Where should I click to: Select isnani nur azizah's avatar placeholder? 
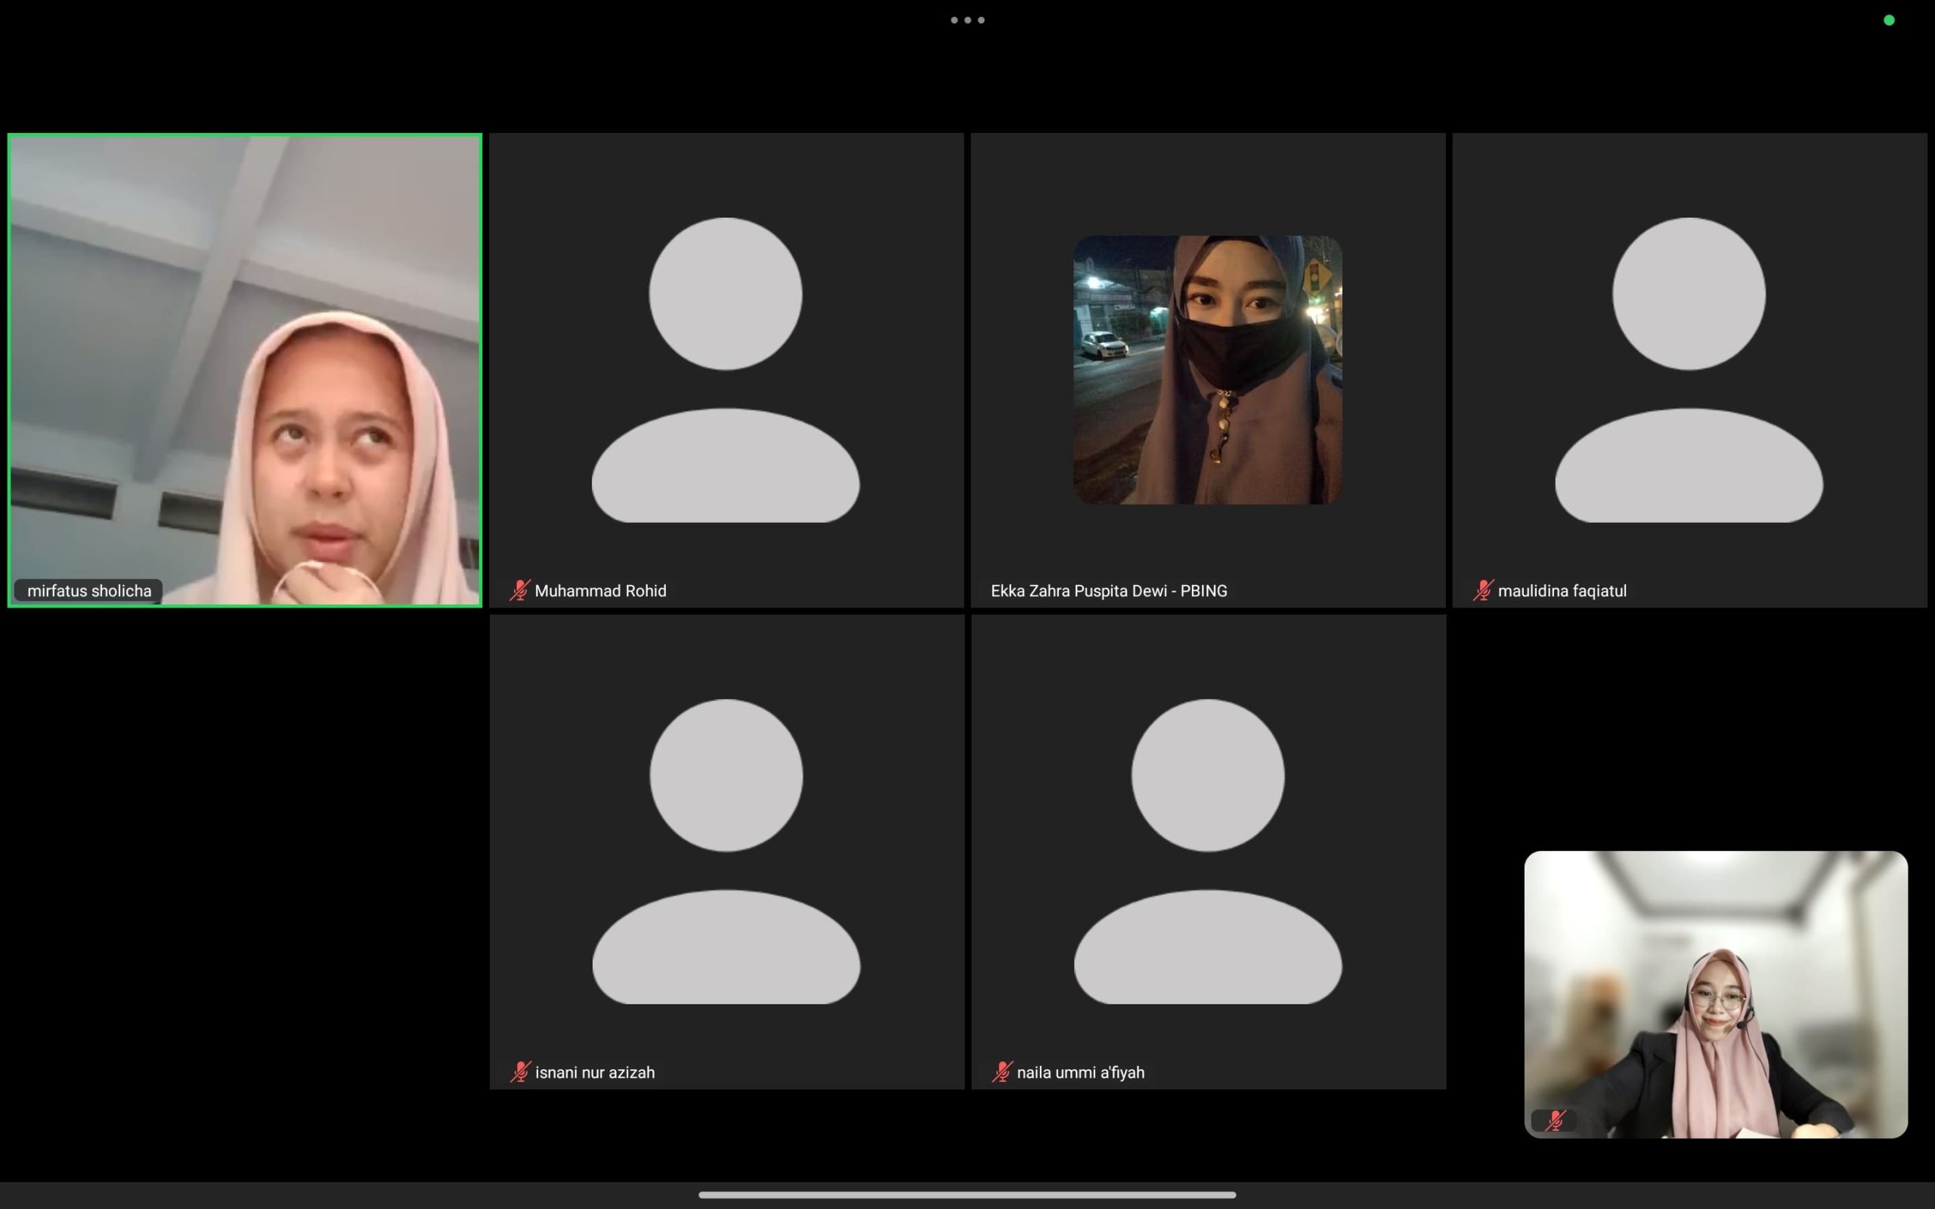pos(726,852)
